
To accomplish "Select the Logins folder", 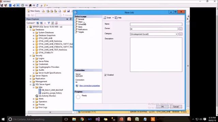I will tap(41, 59).
